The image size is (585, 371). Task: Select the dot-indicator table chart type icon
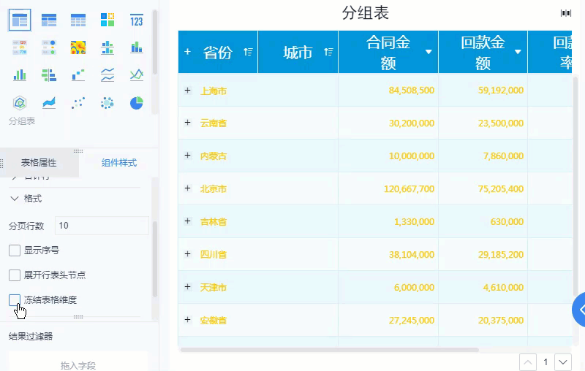[49, 47]
